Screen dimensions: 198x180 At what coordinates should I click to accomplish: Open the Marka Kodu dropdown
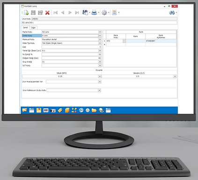(100, 32)
